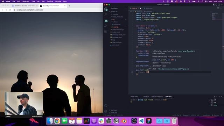Close the active Scroll & panel animation tab
The width and height of the screenshot is (224, 126).
point(65,6)
